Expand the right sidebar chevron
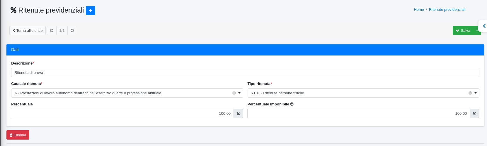Viewport: 487px width, 146px height. (x=484, y=26)
